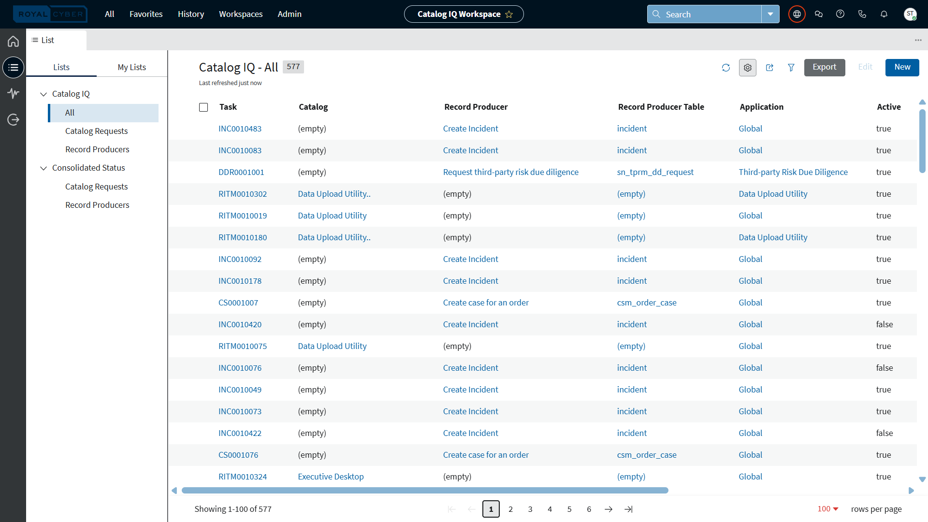The height and width of the screenshot is (522, 928).
Task: Open the globe scope selector icon
Action: tap(797, 14)
